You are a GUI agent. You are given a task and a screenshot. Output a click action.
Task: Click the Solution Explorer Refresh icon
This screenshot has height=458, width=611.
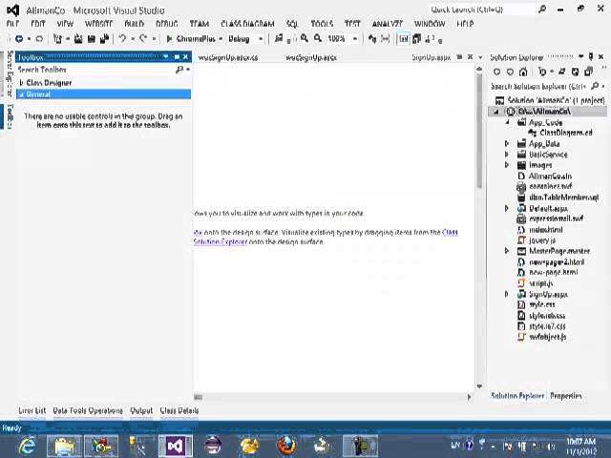click(x=575, y=72)
